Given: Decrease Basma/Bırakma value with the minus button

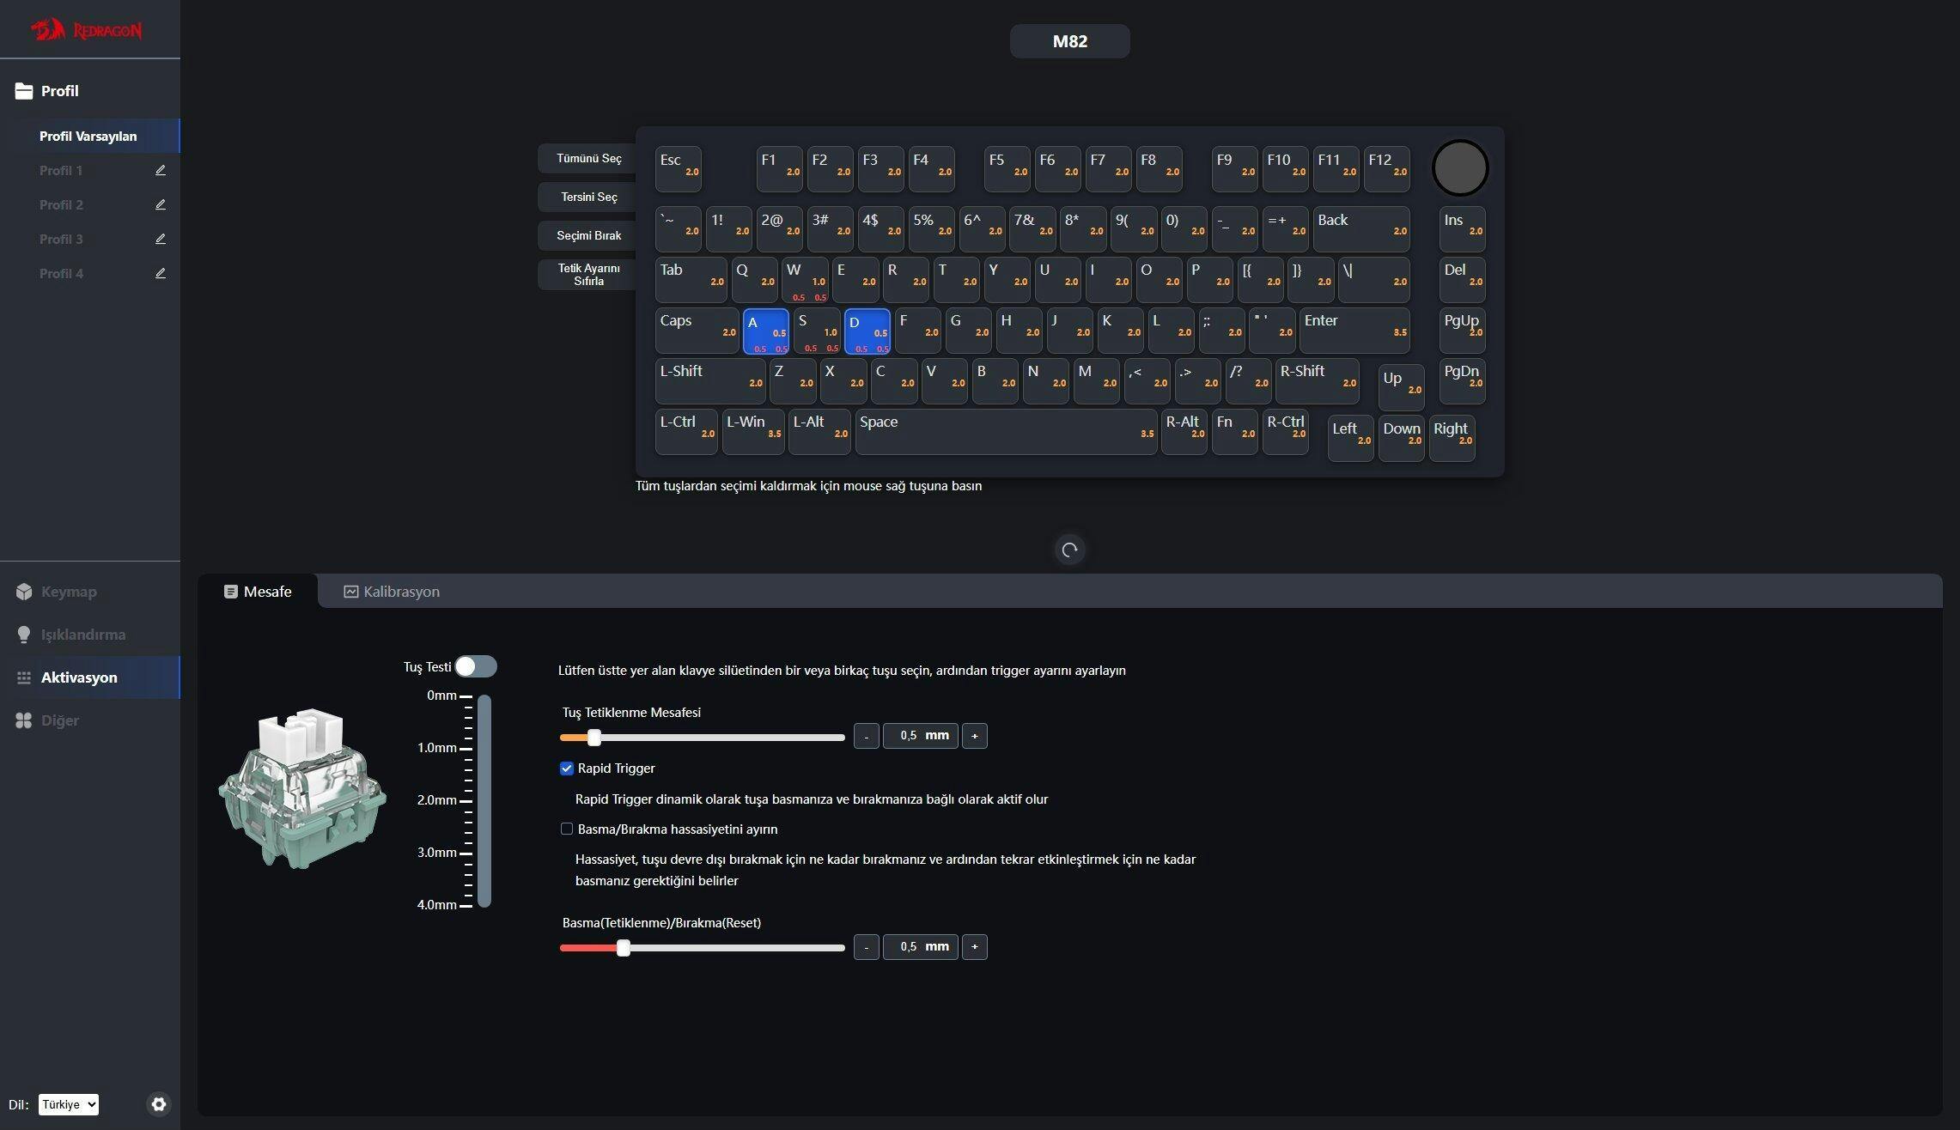Looking at the screenshot, I should (x=866, y=947).
